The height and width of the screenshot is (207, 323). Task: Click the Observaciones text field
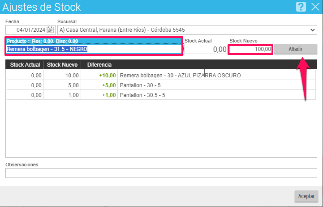coord(161,173)
